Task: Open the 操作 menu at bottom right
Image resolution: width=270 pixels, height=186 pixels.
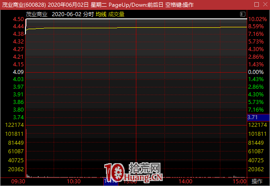Action: pyautogui.click(x=257, y=182)
